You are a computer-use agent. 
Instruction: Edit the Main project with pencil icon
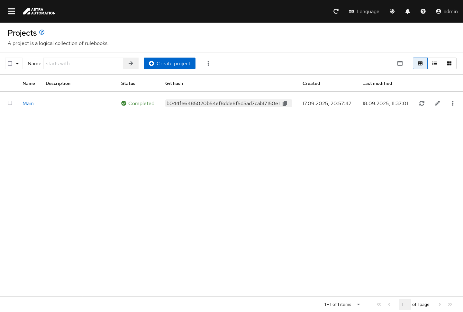[437, 103]
